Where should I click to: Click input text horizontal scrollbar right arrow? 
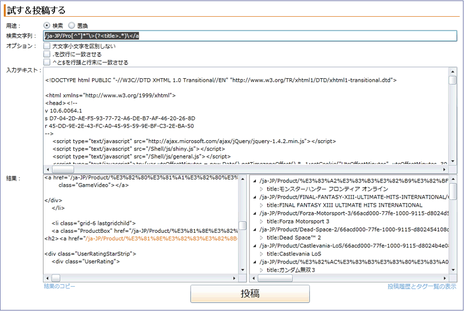coord(444,170)
